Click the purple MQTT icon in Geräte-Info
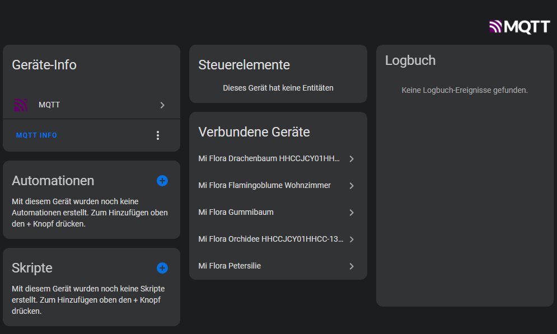This screenshot has height=334, width=557. [21, 105]
